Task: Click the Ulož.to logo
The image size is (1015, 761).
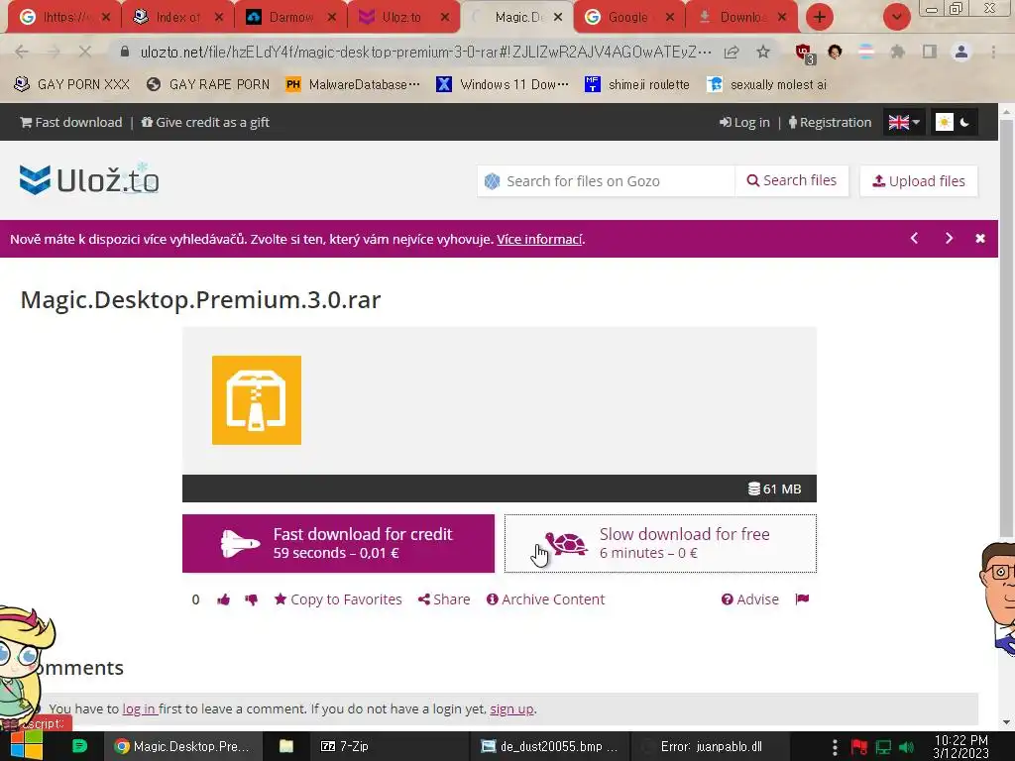Action: (x=89, y=180)
